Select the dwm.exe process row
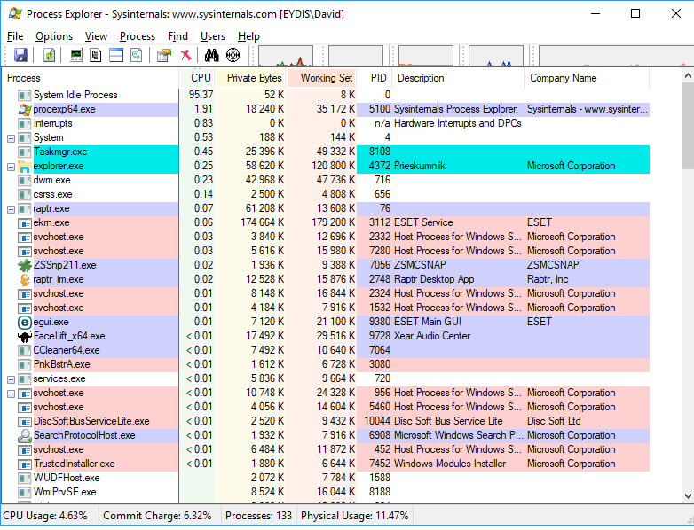The width and height of the screenshot is (694, 530). coord(327,180)
